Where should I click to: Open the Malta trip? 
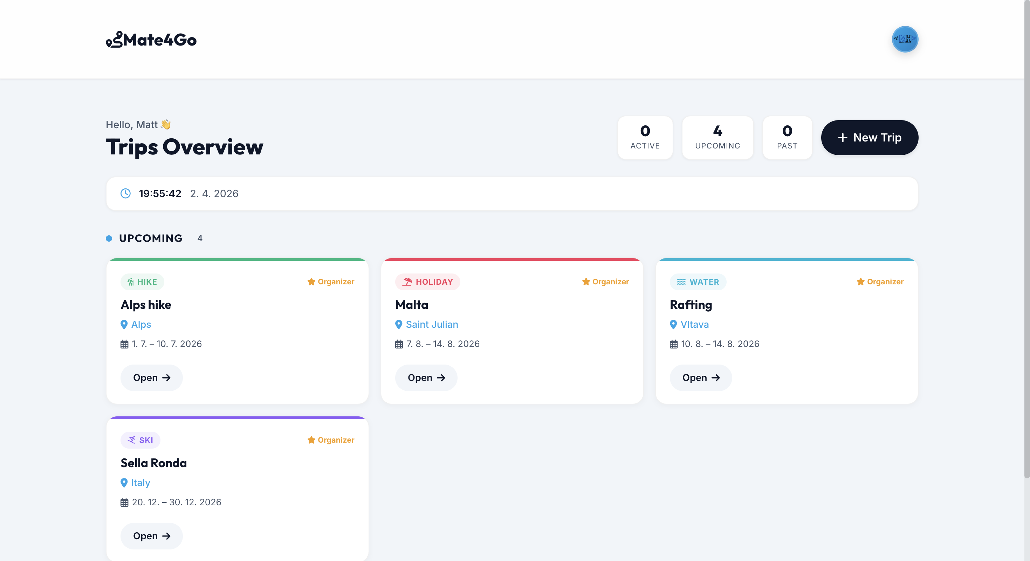tap(426, 378)
